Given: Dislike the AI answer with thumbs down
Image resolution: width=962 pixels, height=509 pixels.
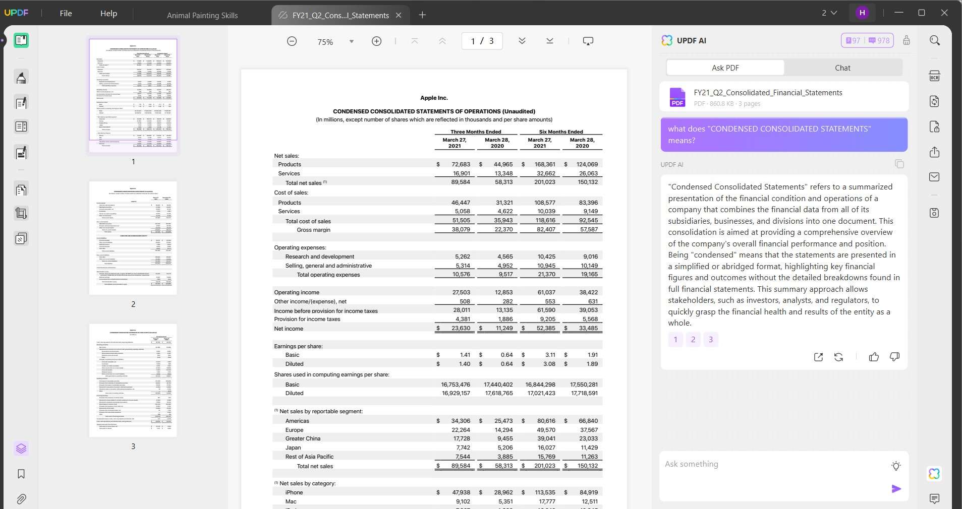Looking at the screenshot, I should pos(894,357).
